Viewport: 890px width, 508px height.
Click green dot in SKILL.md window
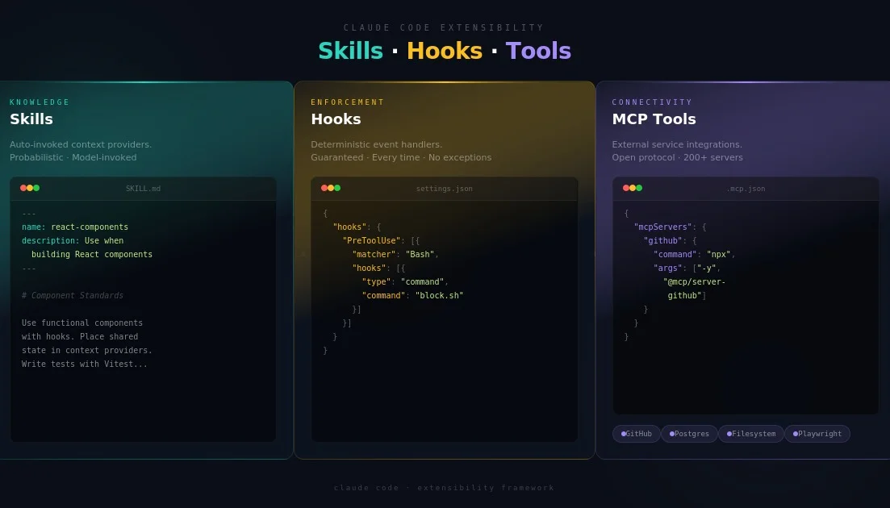pyautogui.click(x=36, y=188)
